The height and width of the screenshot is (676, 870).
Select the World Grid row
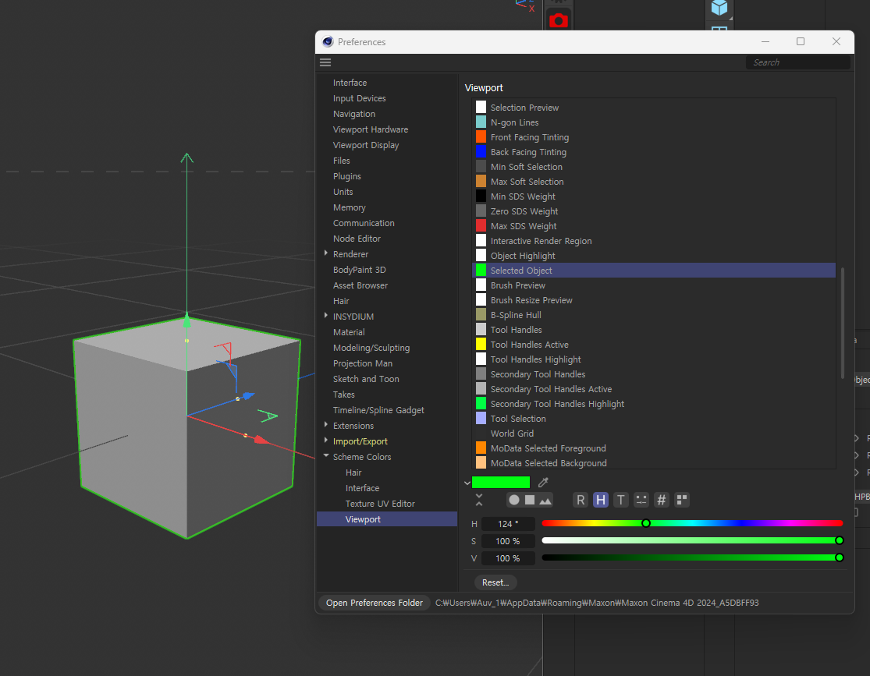tap(654, 433)
